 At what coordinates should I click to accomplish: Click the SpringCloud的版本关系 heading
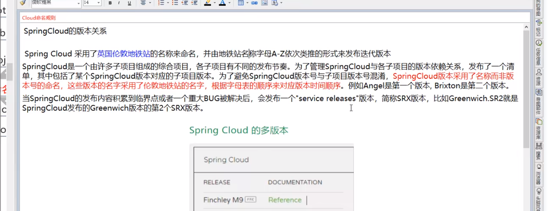tap(65, 31)
